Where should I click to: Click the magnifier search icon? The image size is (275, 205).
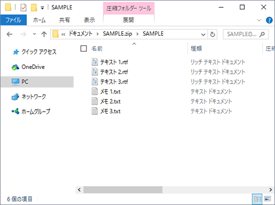tap(262, 34)
